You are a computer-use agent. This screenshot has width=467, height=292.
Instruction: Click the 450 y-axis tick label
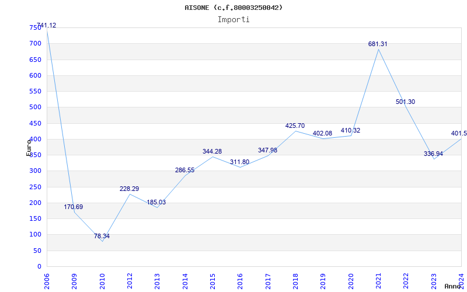click(x=35, y=123)
